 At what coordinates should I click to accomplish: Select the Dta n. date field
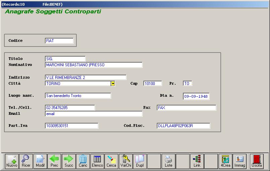[x=196, y=96]
